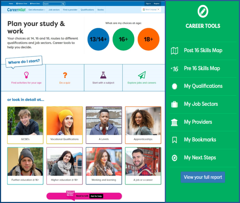Click the Register link
Image resolution: width=240 pixels, height=203 pixels.
click(157, 4)
